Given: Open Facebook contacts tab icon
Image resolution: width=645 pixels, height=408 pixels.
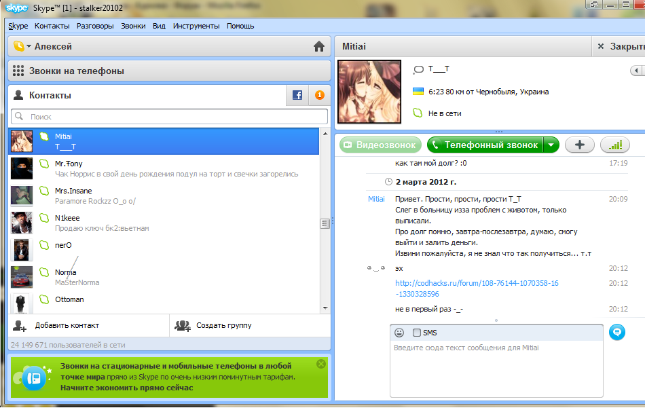Looking at the screenshot, I should coord(297,95).
